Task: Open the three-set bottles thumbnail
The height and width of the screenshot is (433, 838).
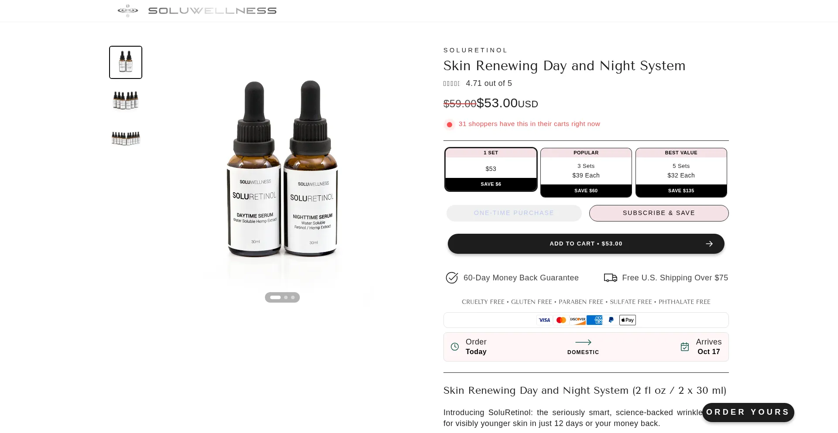Action: [126, 100]
